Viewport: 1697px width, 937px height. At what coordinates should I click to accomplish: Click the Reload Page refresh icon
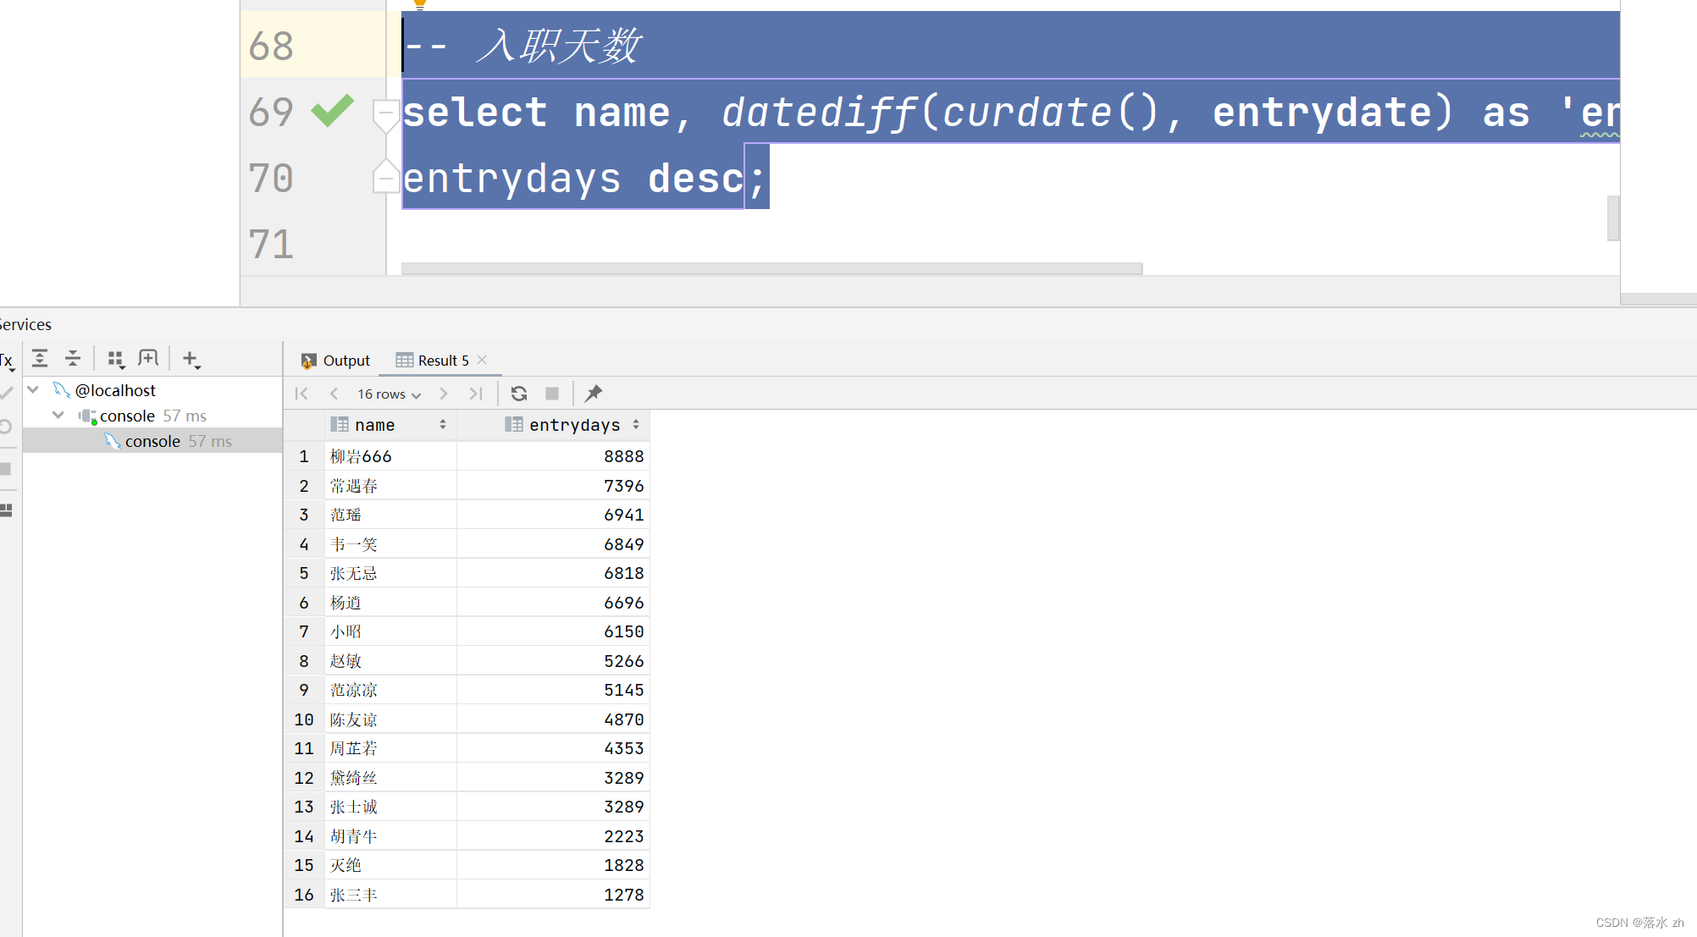point(519,394)
